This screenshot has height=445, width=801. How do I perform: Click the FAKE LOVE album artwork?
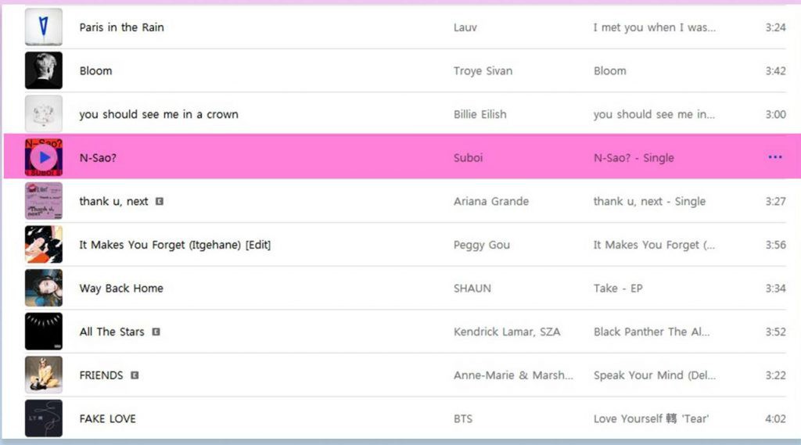pos(44,418)
